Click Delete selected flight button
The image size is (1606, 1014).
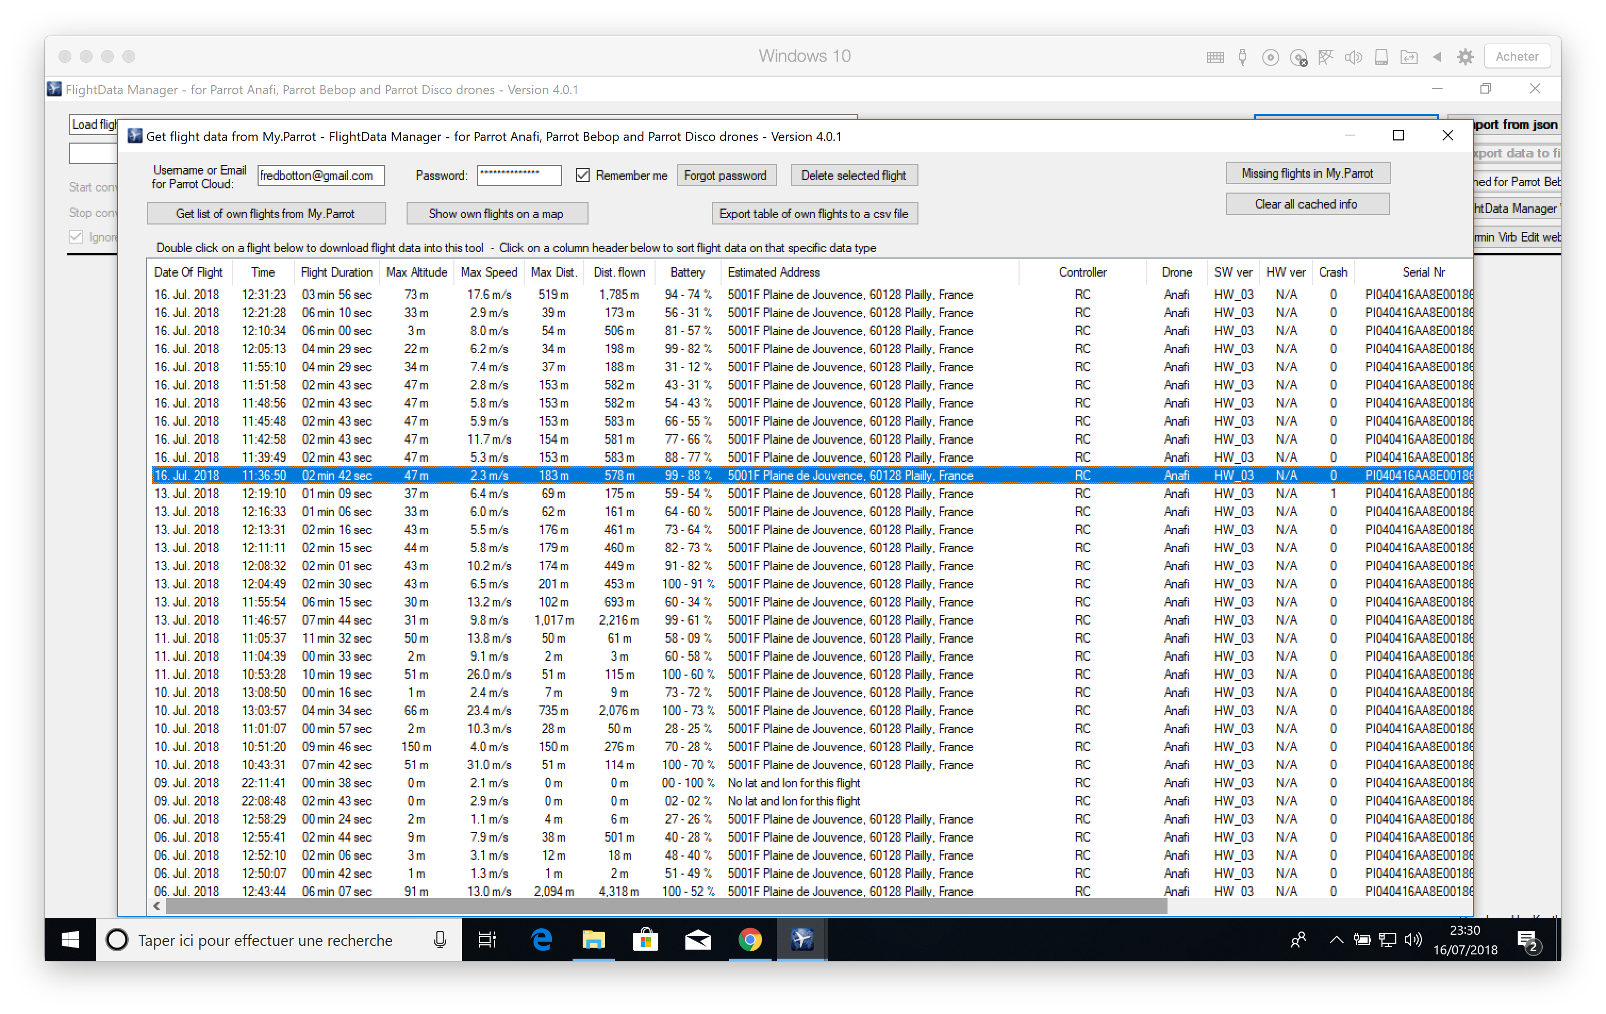854,176
